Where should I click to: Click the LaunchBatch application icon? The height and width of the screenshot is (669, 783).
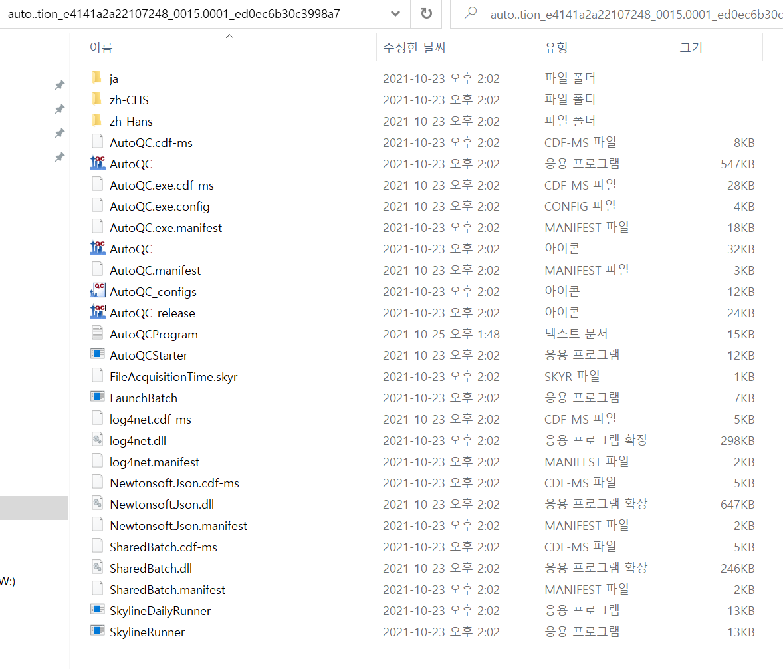click(98, 398)
